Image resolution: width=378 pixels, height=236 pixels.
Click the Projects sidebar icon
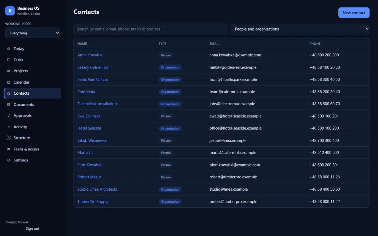[9, 71]
